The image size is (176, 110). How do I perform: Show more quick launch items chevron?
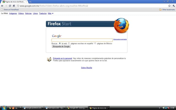click(x=20, y=107)
